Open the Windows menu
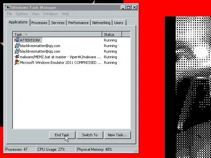 point(50,14)
